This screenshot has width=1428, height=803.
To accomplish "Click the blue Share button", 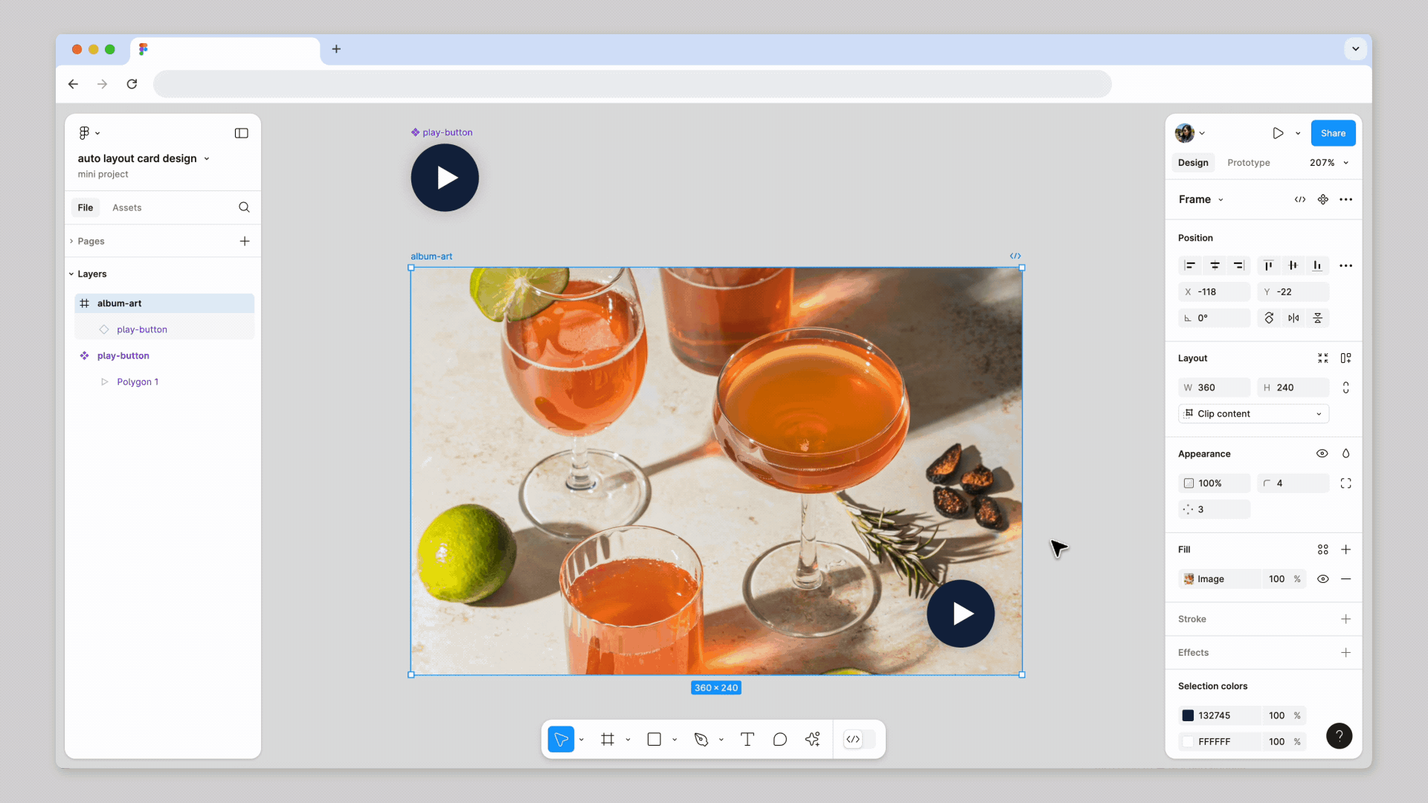I will 1333,133.
